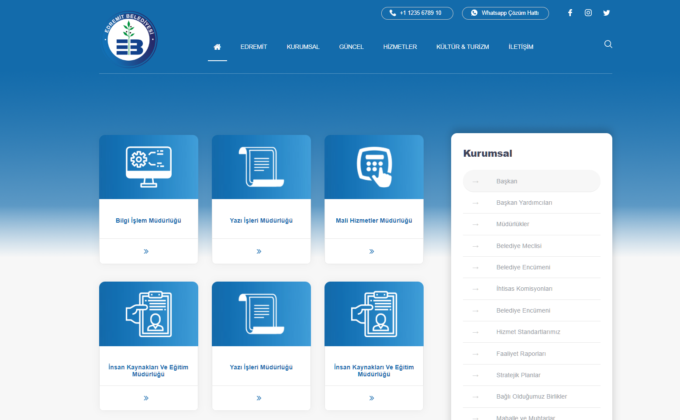680x420 pixels.
Task: Select Başkan in the Kurumsal sidebar
Action: point(507,181)
